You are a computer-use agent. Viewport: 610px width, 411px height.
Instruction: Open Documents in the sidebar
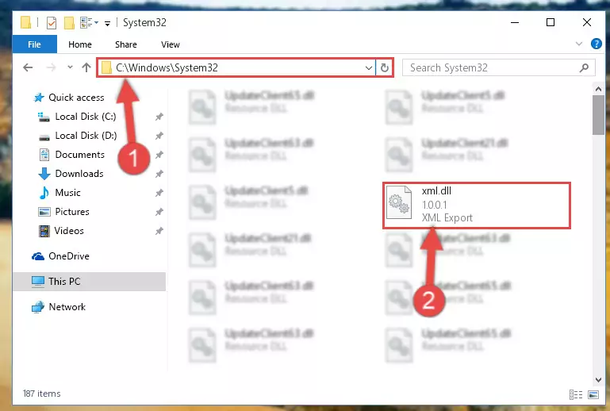[80, 155]
